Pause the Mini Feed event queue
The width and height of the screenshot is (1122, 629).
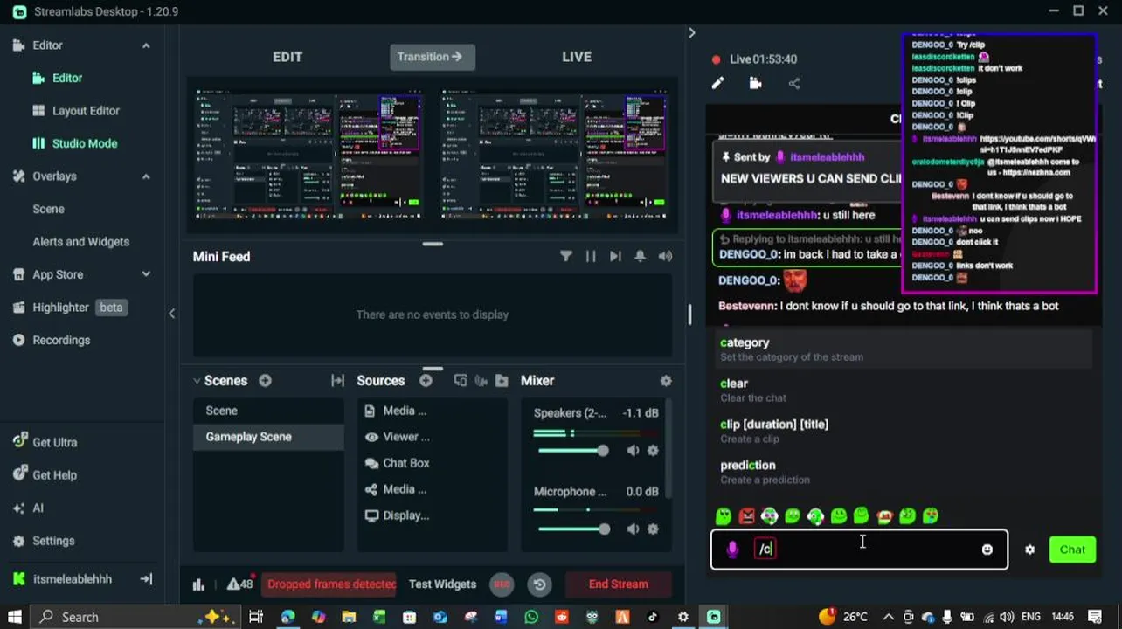(591, 256)
